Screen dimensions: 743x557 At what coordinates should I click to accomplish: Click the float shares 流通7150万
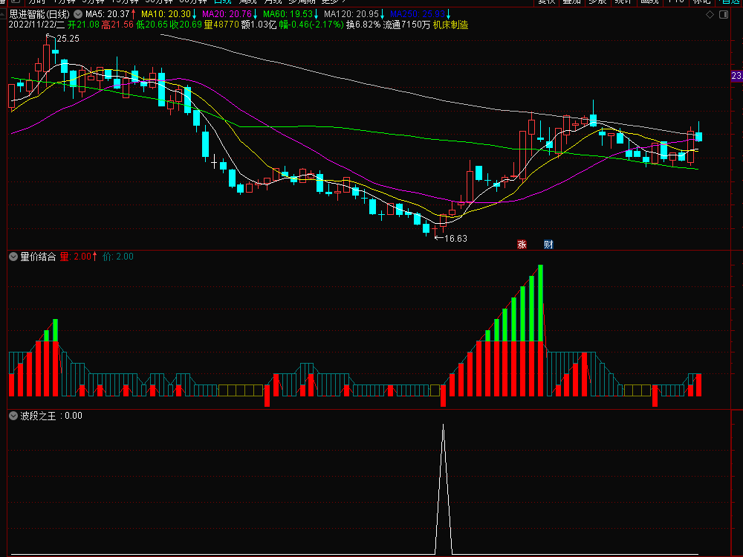(406, 25)
